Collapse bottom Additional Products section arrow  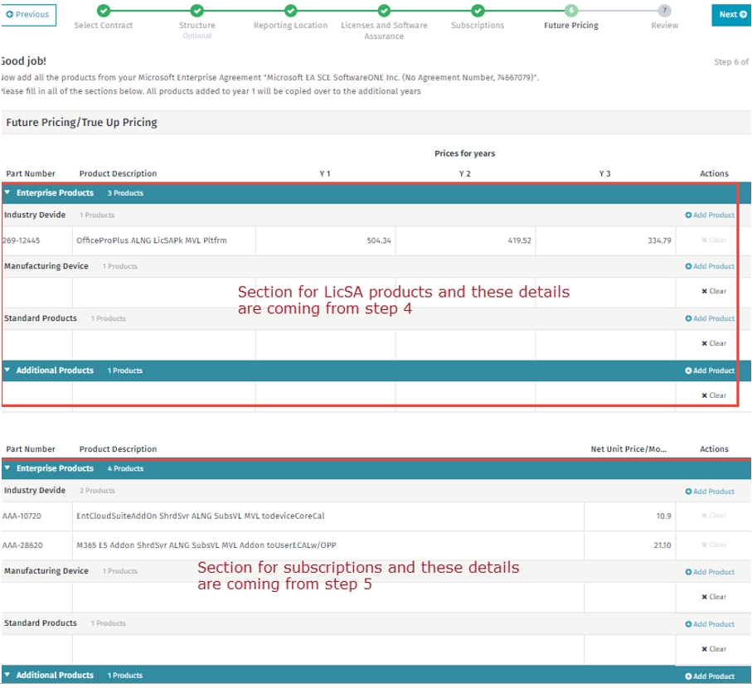pos(7,675)
